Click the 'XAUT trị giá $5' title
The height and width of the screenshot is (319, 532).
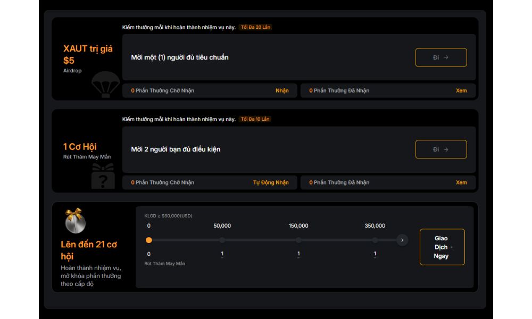[88, 54]
